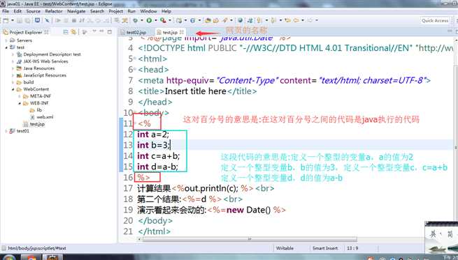Open the Project menu
Screen dimensions: 458x260
coord(116,11)
